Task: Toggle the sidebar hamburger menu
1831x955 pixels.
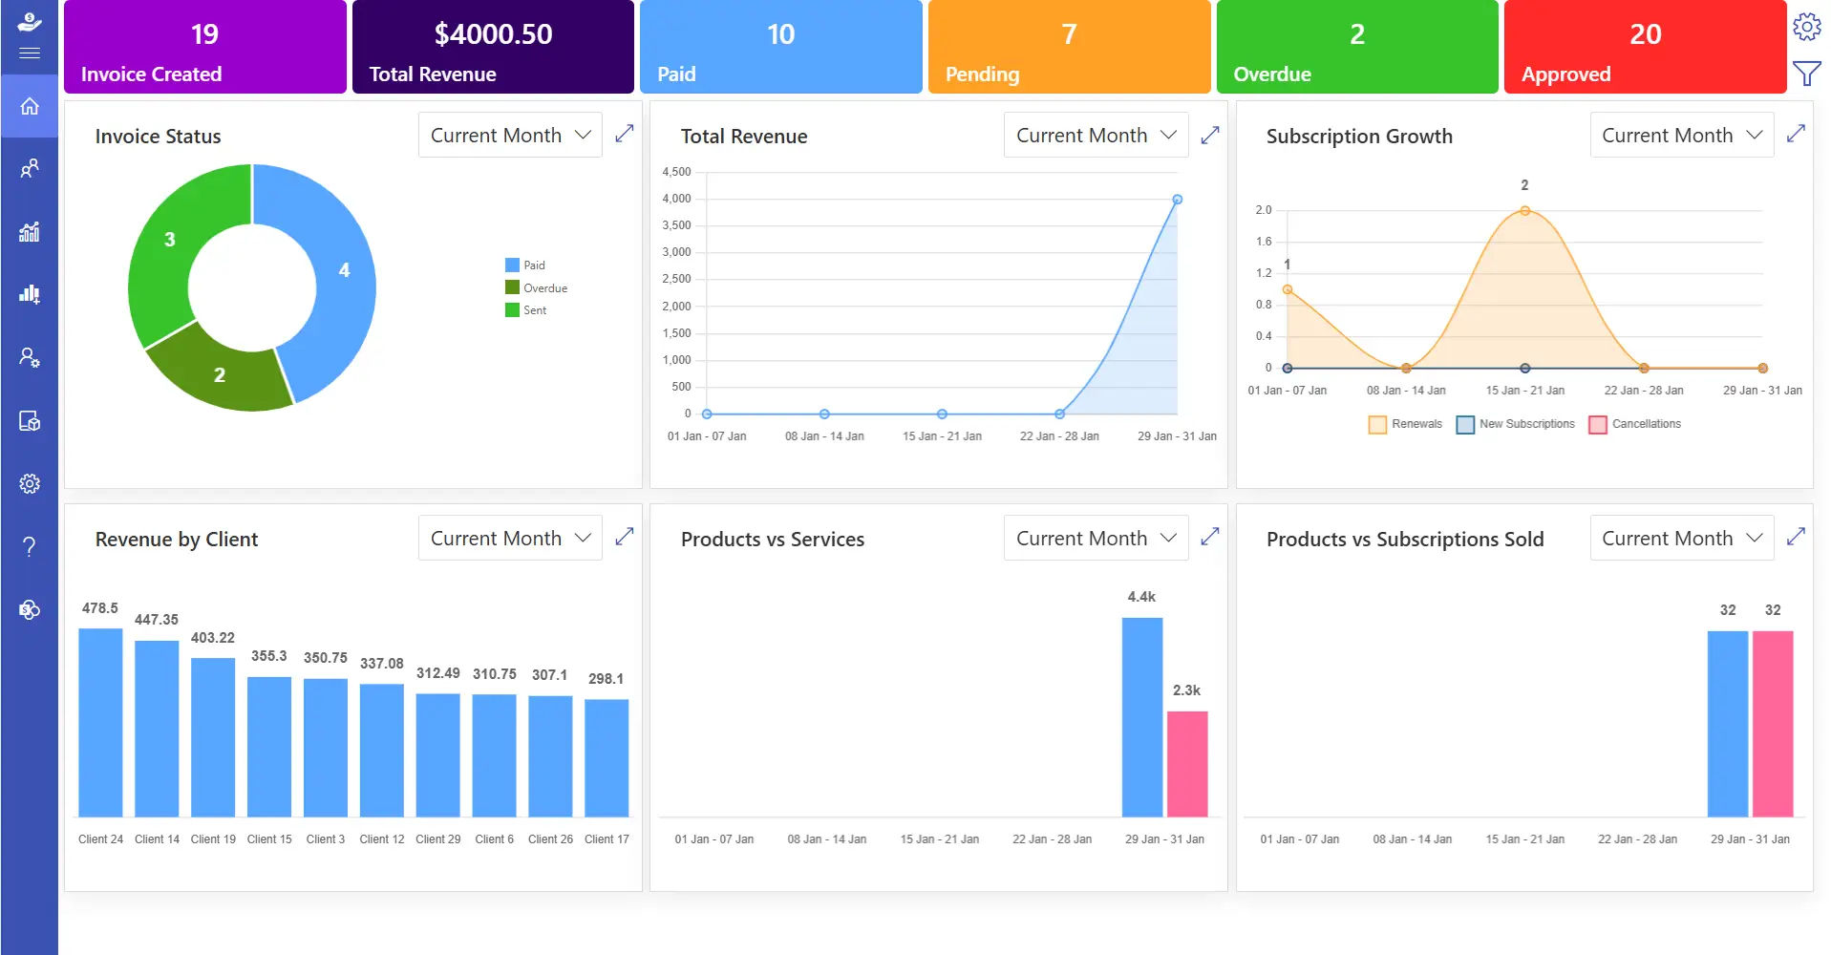Action: click(x=29, y=52)
